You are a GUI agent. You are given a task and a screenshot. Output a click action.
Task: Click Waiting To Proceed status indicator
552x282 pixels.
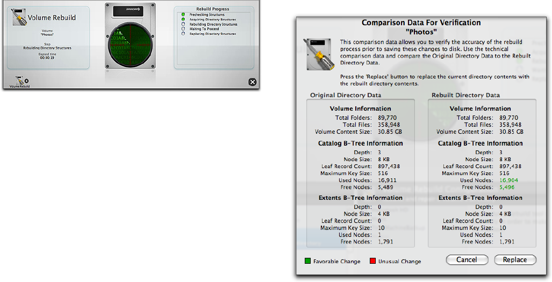pos(183,29)
